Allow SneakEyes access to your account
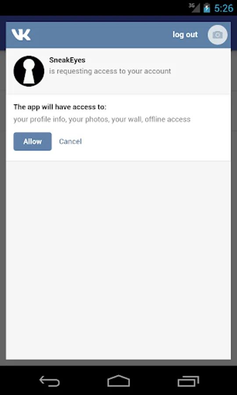 (x=32, y=142)
